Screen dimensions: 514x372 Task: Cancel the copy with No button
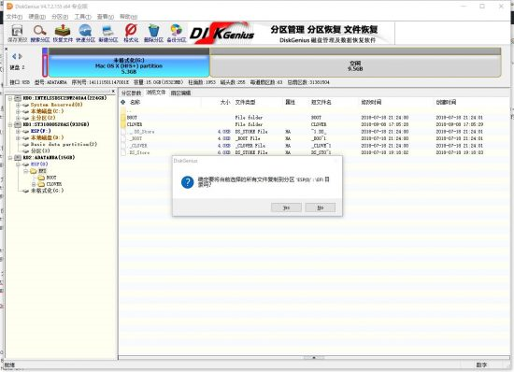pos(321,207)
